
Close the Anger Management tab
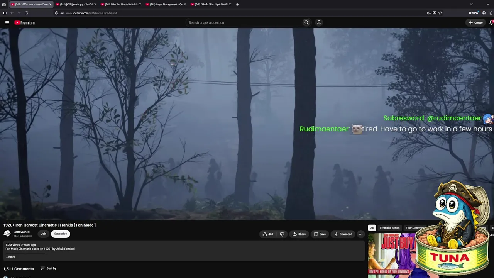click(185, 5)
